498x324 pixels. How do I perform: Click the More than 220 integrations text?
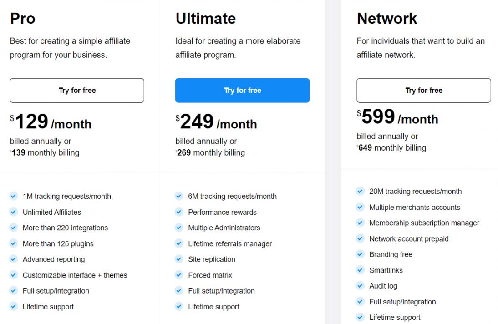65,228
